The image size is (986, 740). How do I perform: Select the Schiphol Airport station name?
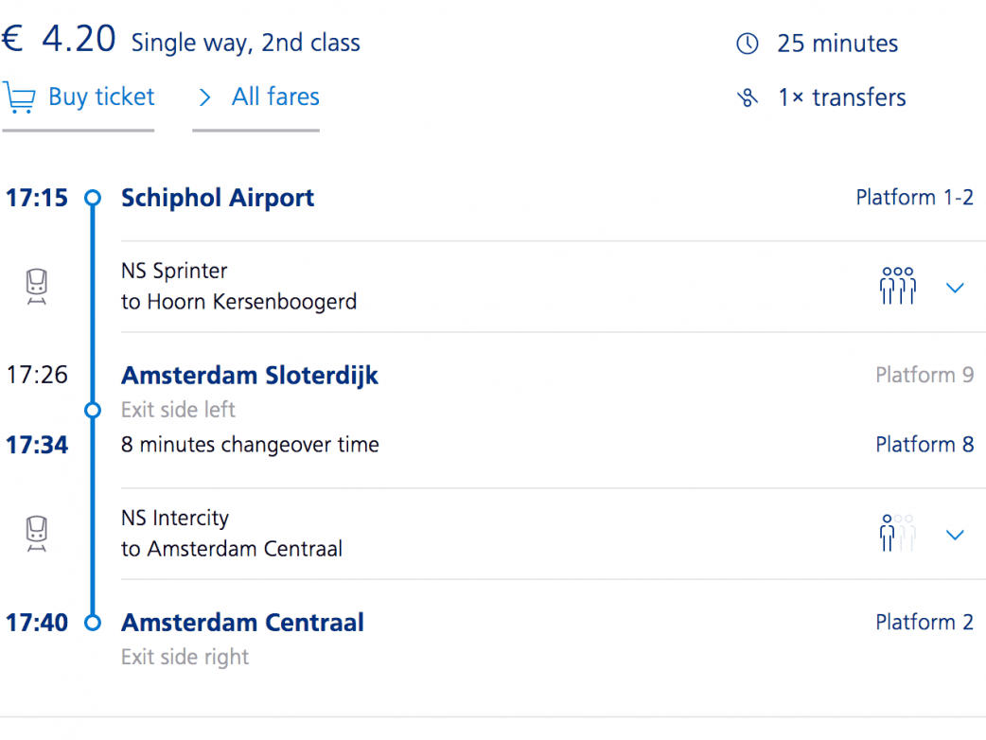(x=218, y=198)
